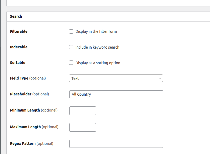This screenshot has width=210, height=154.
Task: Focus the Regex Pattern text field
Action: pos(116,144)
